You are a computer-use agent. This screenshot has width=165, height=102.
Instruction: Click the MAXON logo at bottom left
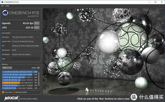11,98
